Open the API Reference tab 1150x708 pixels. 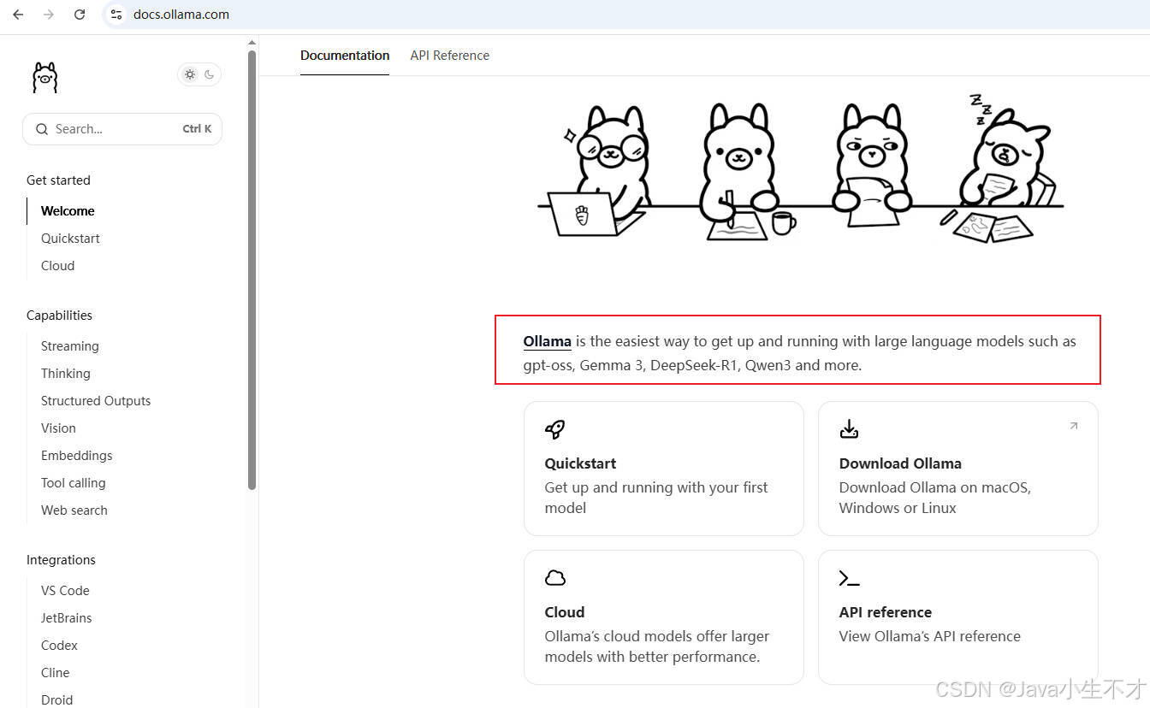tap(450, 56)
